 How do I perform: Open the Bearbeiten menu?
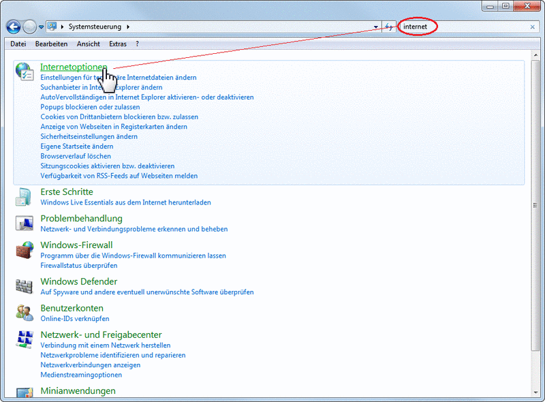(x=51, y=44)
